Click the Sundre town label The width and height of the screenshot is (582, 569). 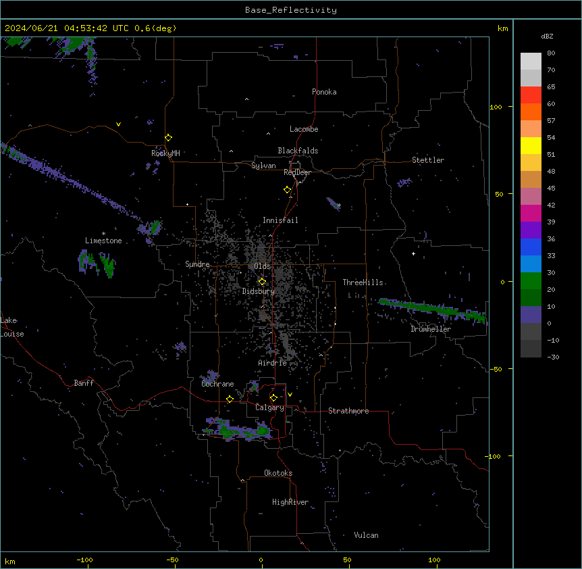[x=197, y=264]
